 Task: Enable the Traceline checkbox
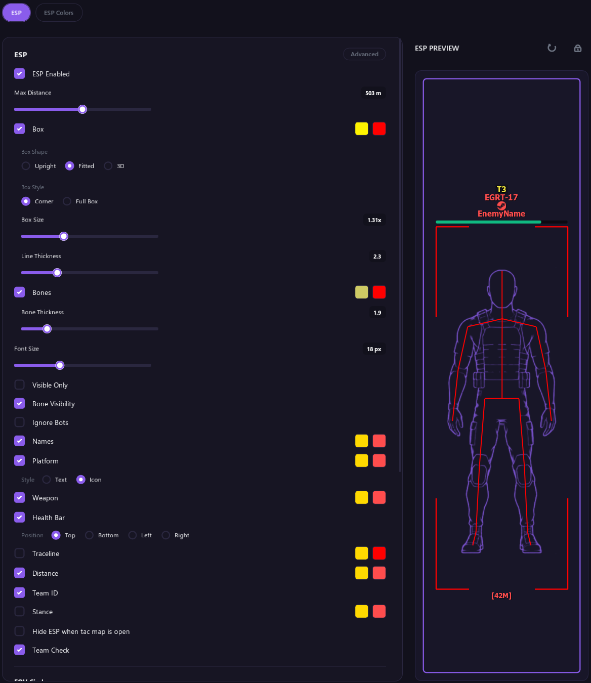(x=20, y=553)
